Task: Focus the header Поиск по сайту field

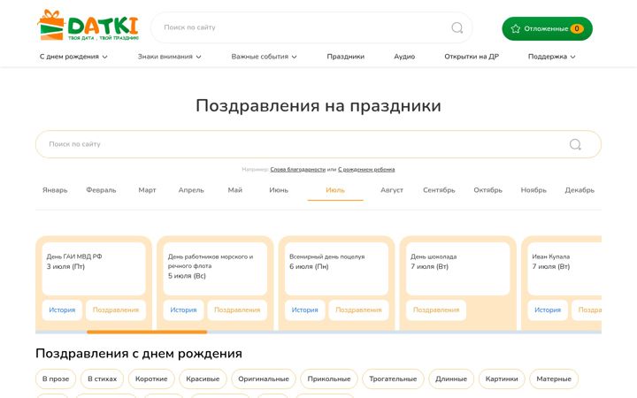Action: tap(311, 27)
